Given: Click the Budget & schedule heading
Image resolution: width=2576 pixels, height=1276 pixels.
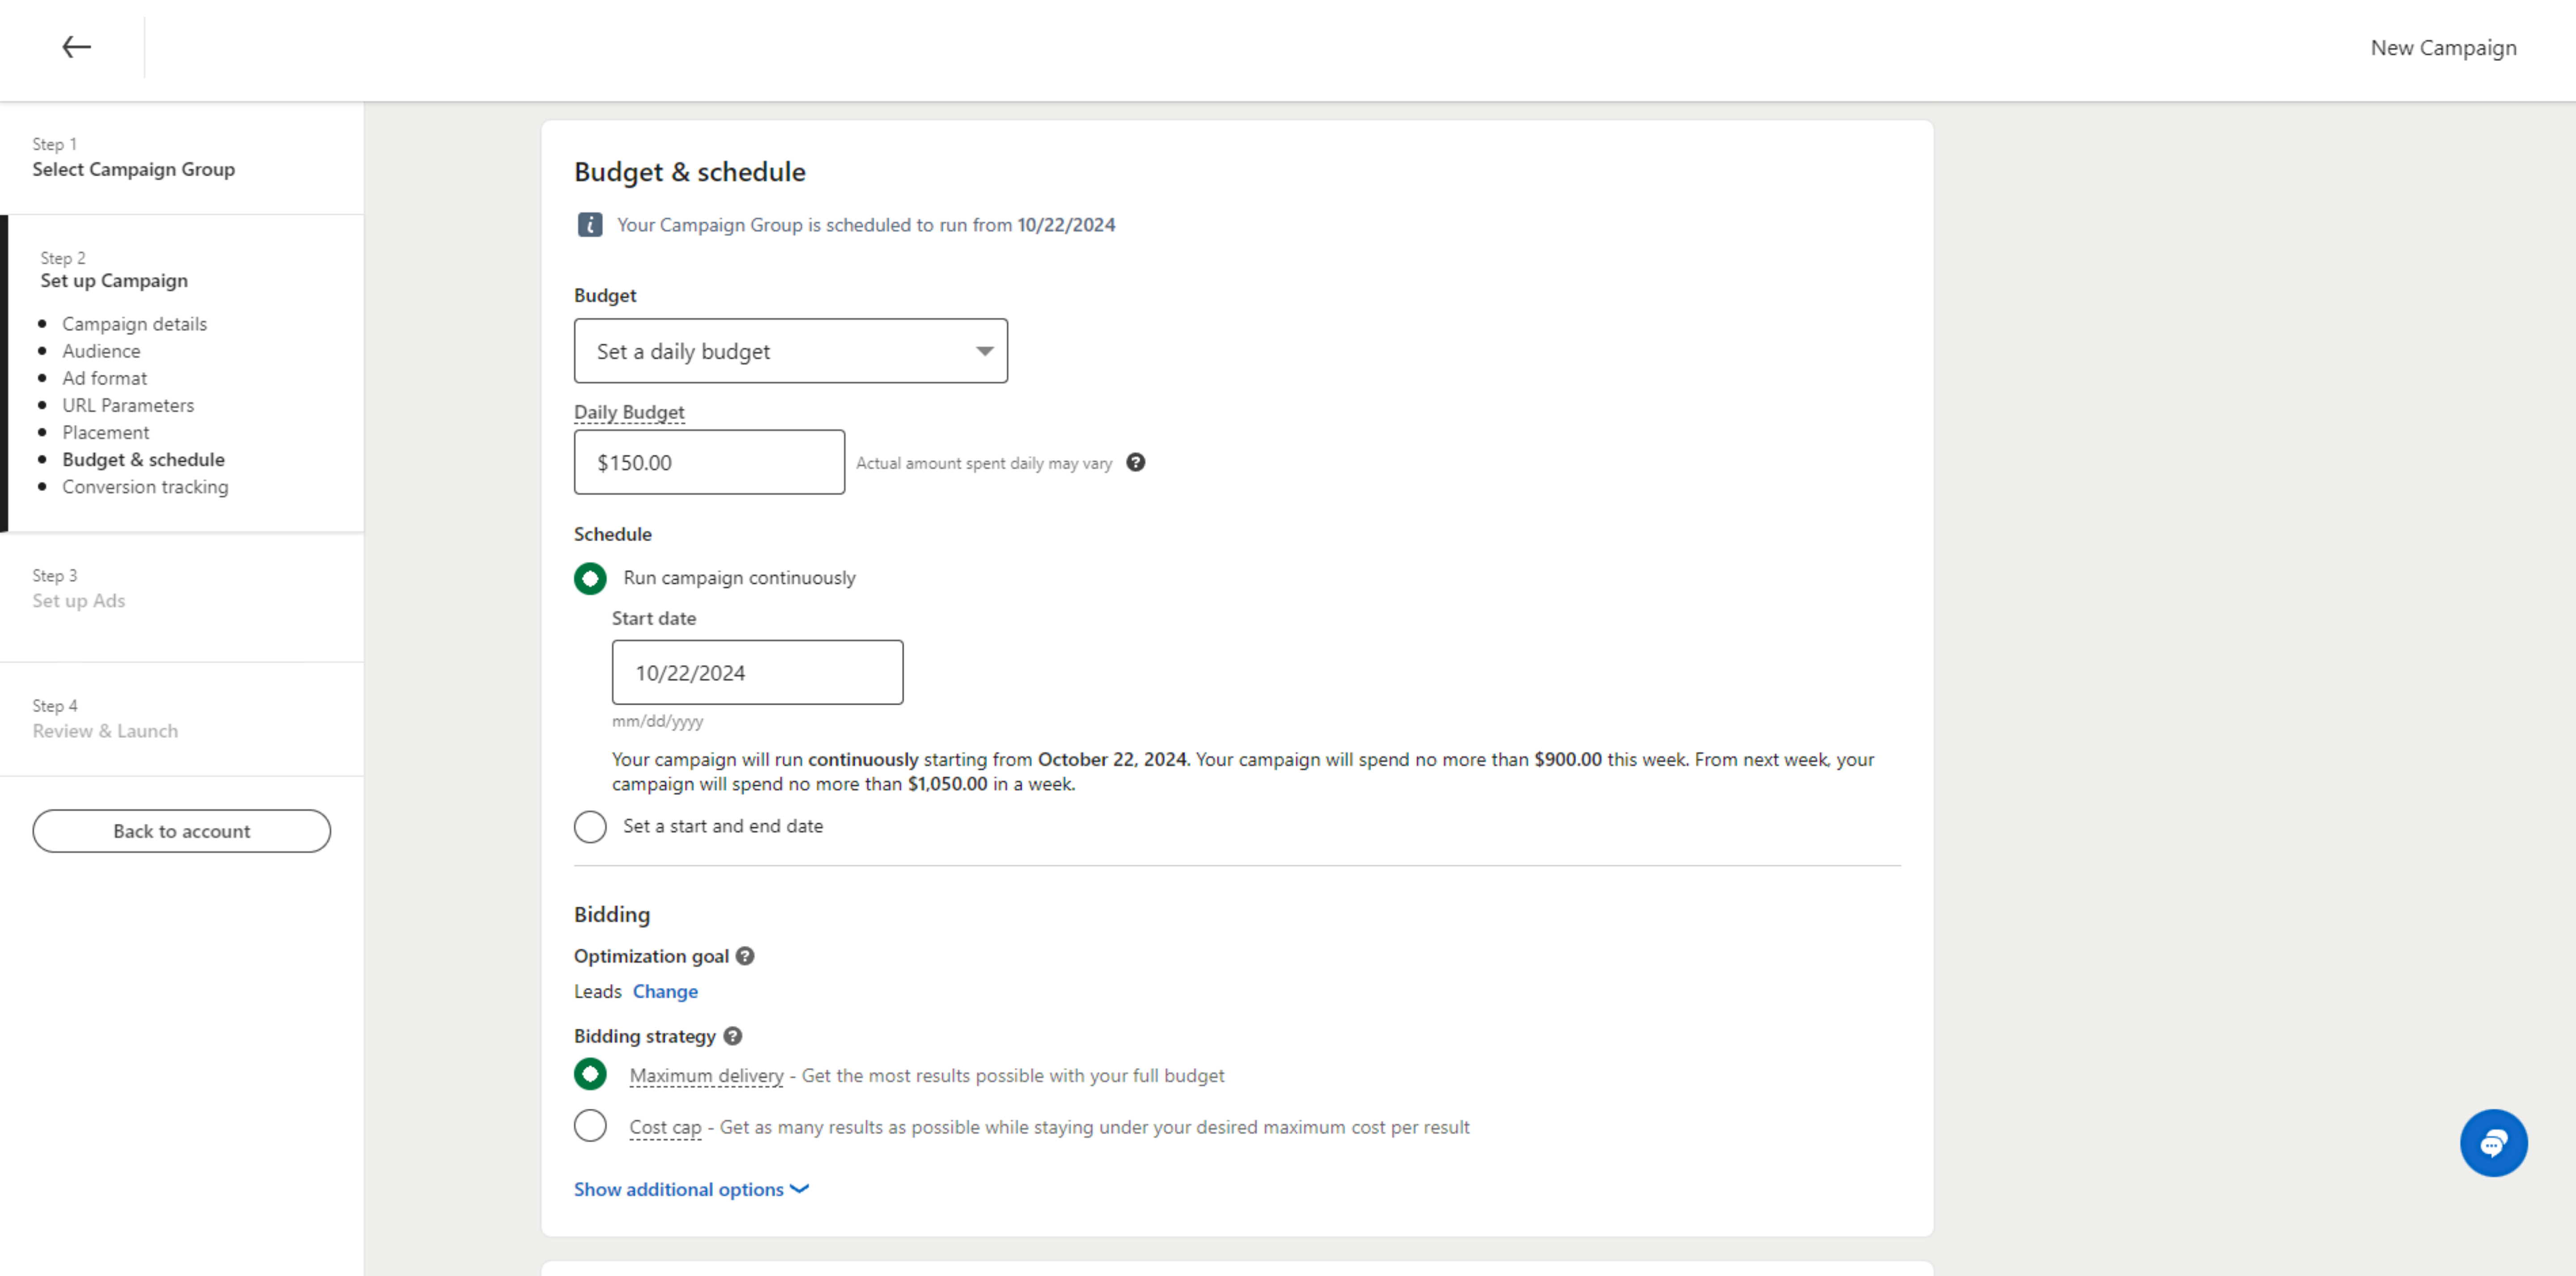Looking at the screenshot, I should [x=689, y=172].
